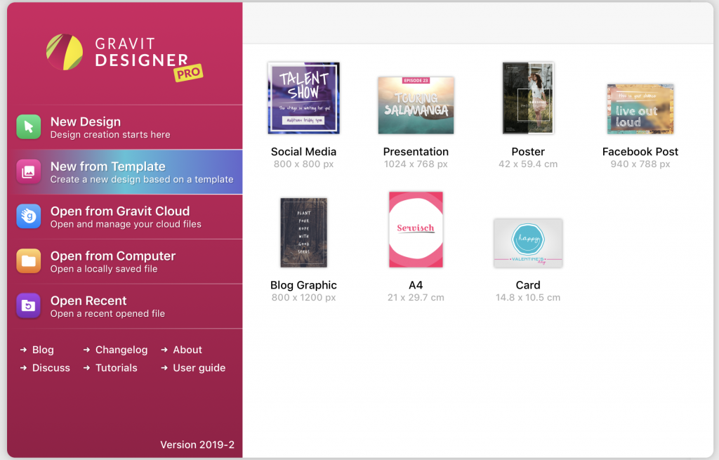Choose Open from Computer option
Screen dimensions: 719x460
pyautogui.click(x=125, y=261)
